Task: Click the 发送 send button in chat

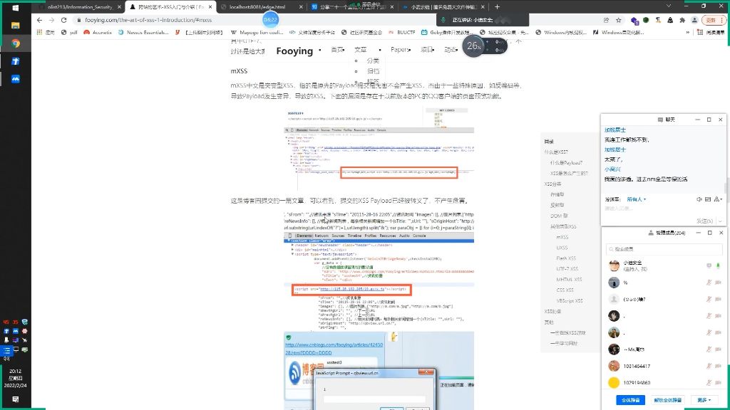Action: click(704, 221)
